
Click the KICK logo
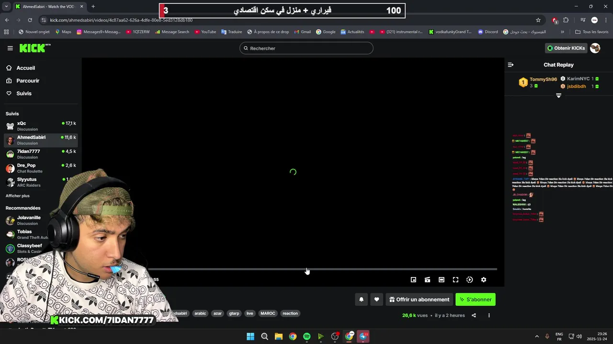tap(35, 48)
